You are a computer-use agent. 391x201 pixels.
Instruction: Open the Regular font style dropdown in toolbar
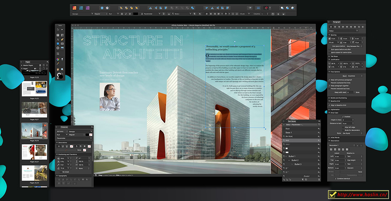pos(100,14)
